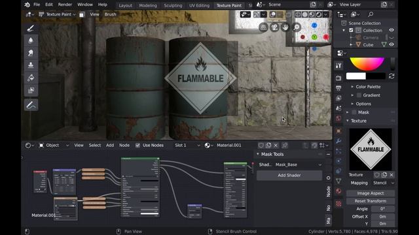Expand the Color Palette panel
The height and width of the screenshot is (235, 419).
(352, 87)
